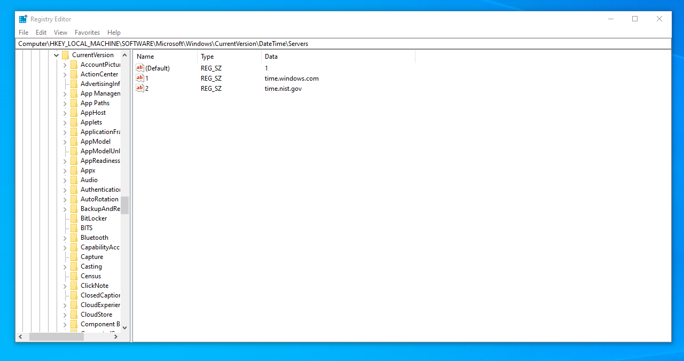Open the Favorites menu

click(x=87, y=33)
